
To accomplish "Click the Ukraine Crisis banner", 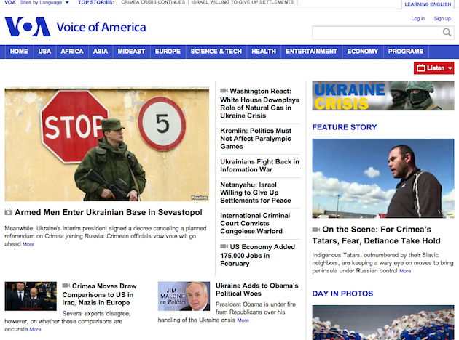I will click(x=383, y=96).
